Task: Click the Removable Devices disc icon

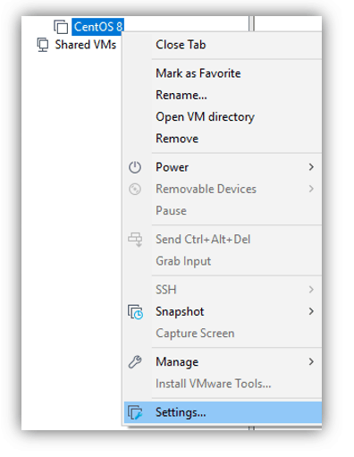Action: (x=135, y=189)
